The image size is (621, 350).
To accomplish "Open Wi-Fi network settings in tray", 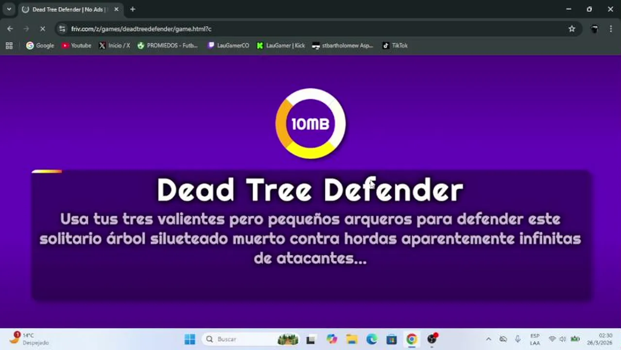I will [x=552, y=339].
